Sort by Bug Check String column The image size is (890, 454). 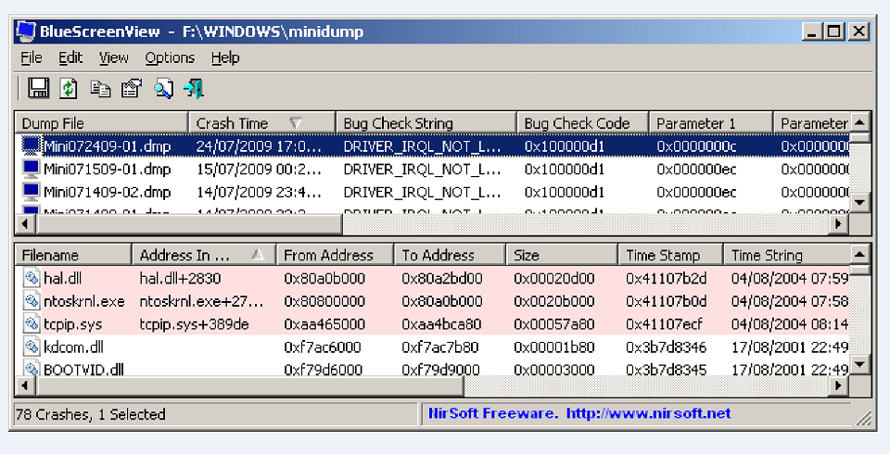pyautogui.click(x=426, y=123)
